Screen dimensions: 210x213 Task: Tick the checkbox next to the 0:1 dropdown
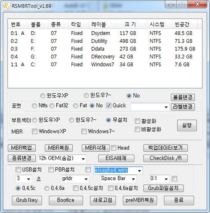point(174,179)
